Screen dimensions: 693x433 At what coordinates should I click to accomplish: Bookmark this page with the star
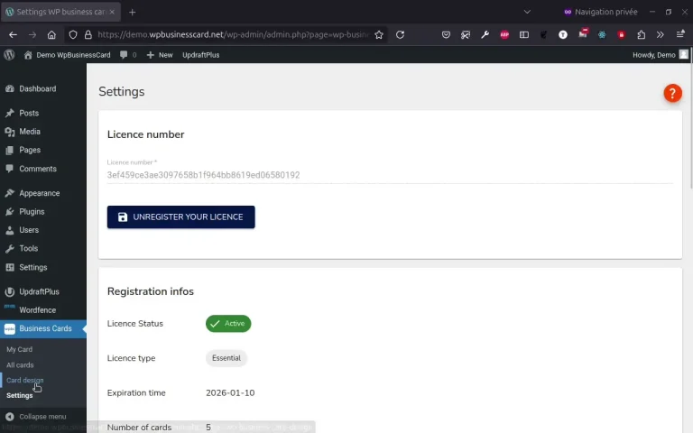pyautogui.click(x=379, y=35)
